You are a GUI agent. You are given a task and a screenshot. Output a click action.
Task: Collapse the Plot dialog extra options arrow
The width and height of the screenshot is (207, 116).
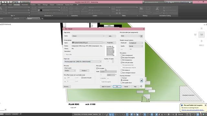[x=141, y=86]
